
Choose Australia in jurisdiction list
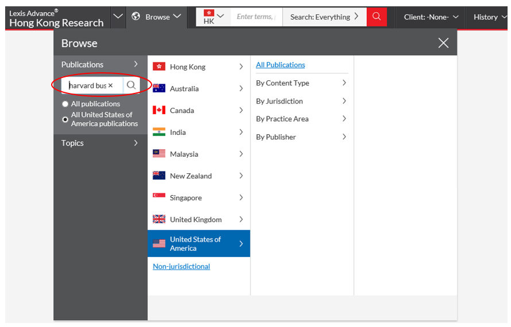[x=199, y=88]
